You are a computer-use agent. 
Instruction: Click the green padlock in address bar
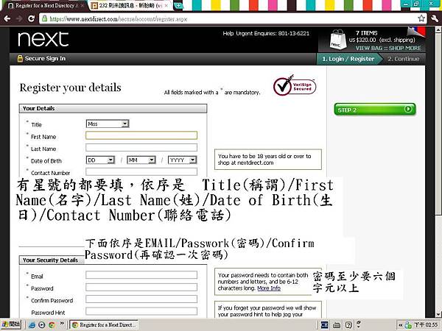(x=44, y=18)
